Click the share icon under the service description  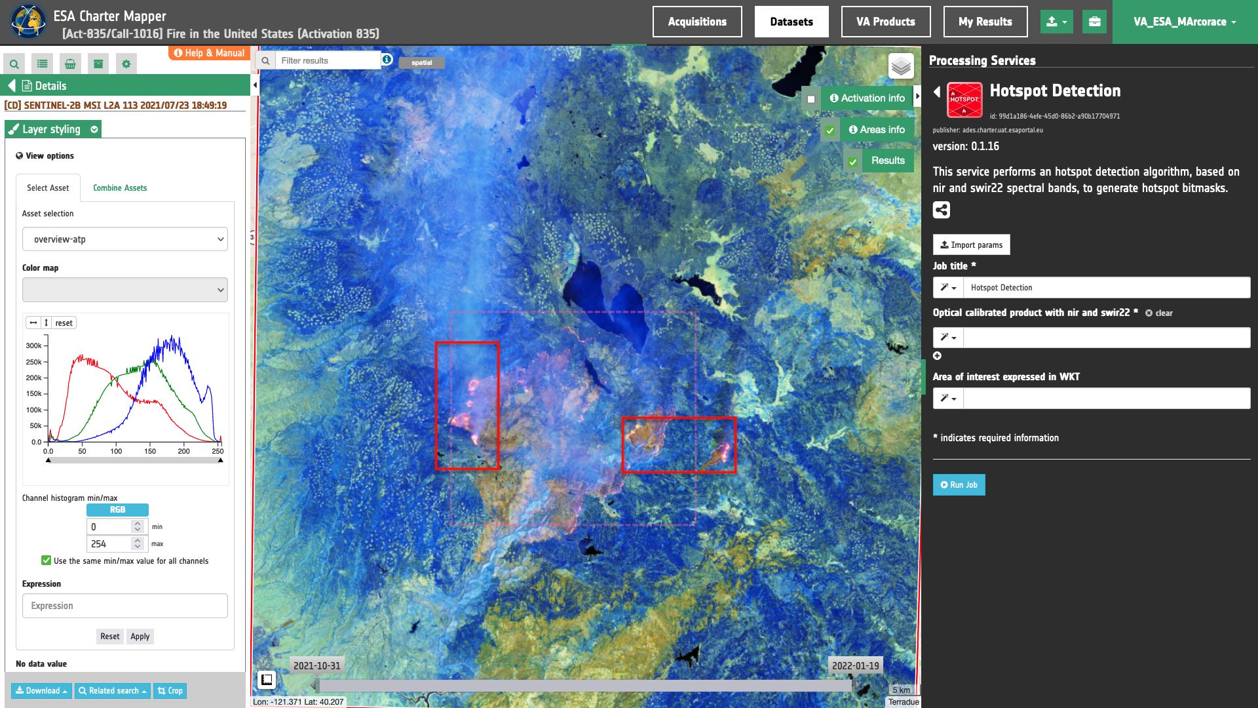(x=942, y=210)
